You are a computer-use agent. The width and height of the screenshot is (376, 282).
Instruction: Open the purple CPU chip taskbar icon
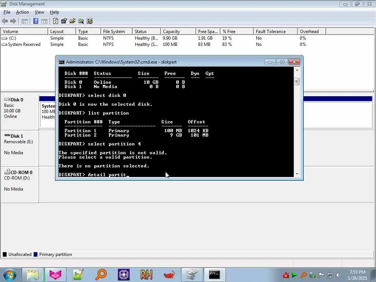124,275
